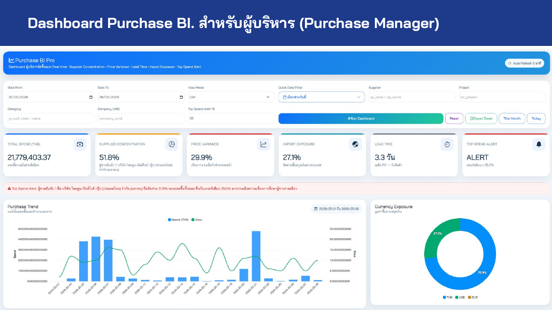Click the Currency Exposure chart title
This screenshot has height=310, width=552.
393,207
